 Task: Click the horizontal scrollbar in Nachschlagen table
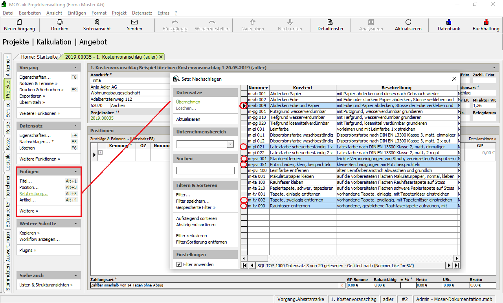(x=350, y=258)
